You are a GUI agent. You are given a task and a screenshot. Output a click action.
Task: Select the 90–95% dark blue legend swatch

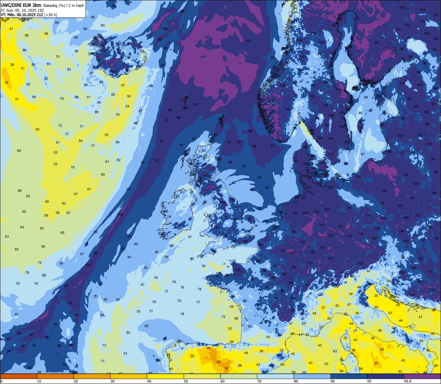point(349,376)
